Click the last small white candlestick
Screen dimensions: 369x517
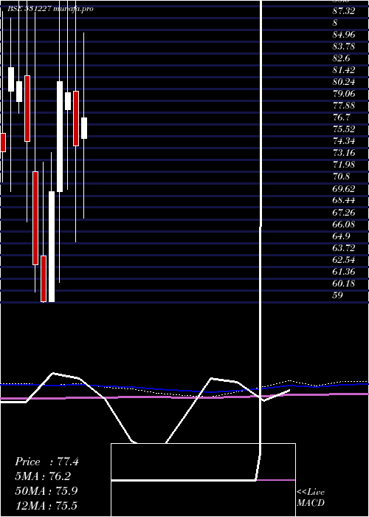pyautogui.click(x=84, y=128)
